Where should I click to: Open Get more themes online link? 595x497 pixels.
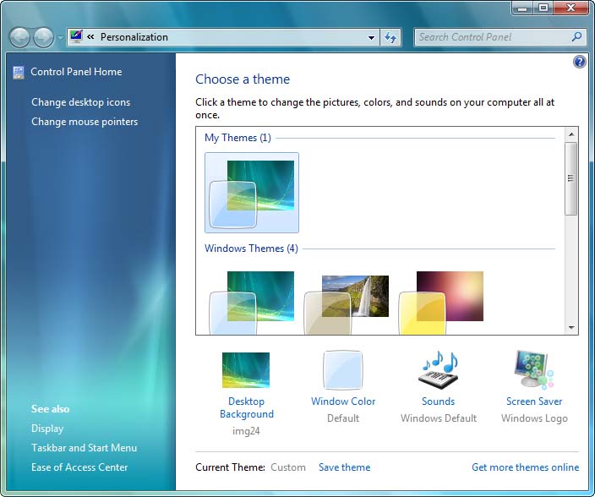[525, 467]
